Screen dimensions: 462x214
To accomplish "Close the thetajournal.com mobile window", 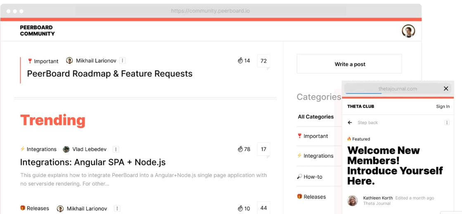I will [446, 88].
